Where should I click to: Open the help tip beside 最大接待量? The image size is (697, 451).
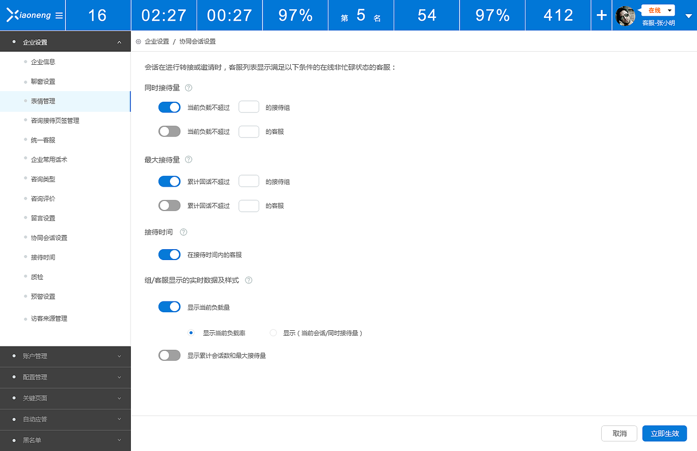[x=188, y=159]
